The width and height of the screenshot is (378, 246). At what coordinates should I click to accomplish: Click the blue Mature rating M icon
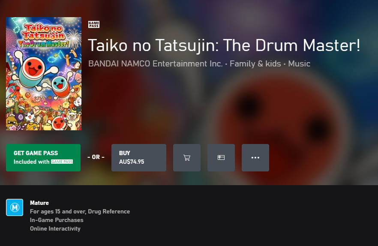coord(15,207)
